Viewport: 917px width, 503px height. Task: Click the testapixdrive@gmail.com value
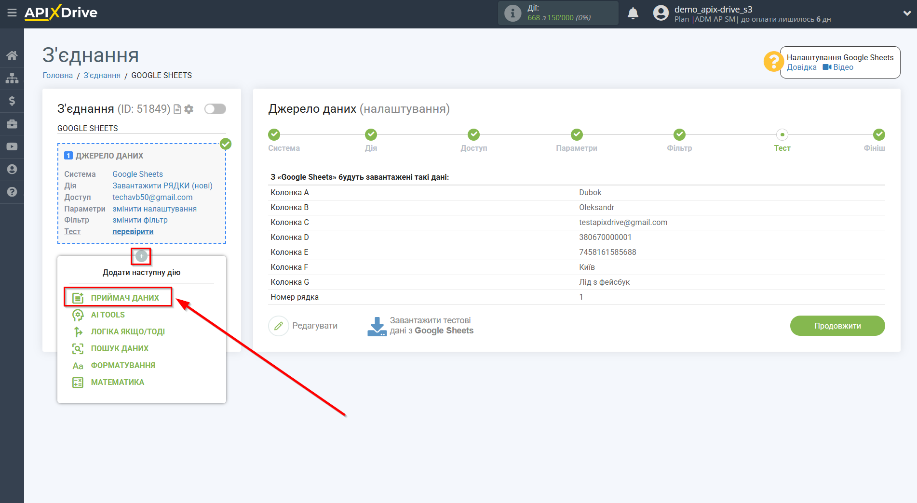tap(623, 222)
